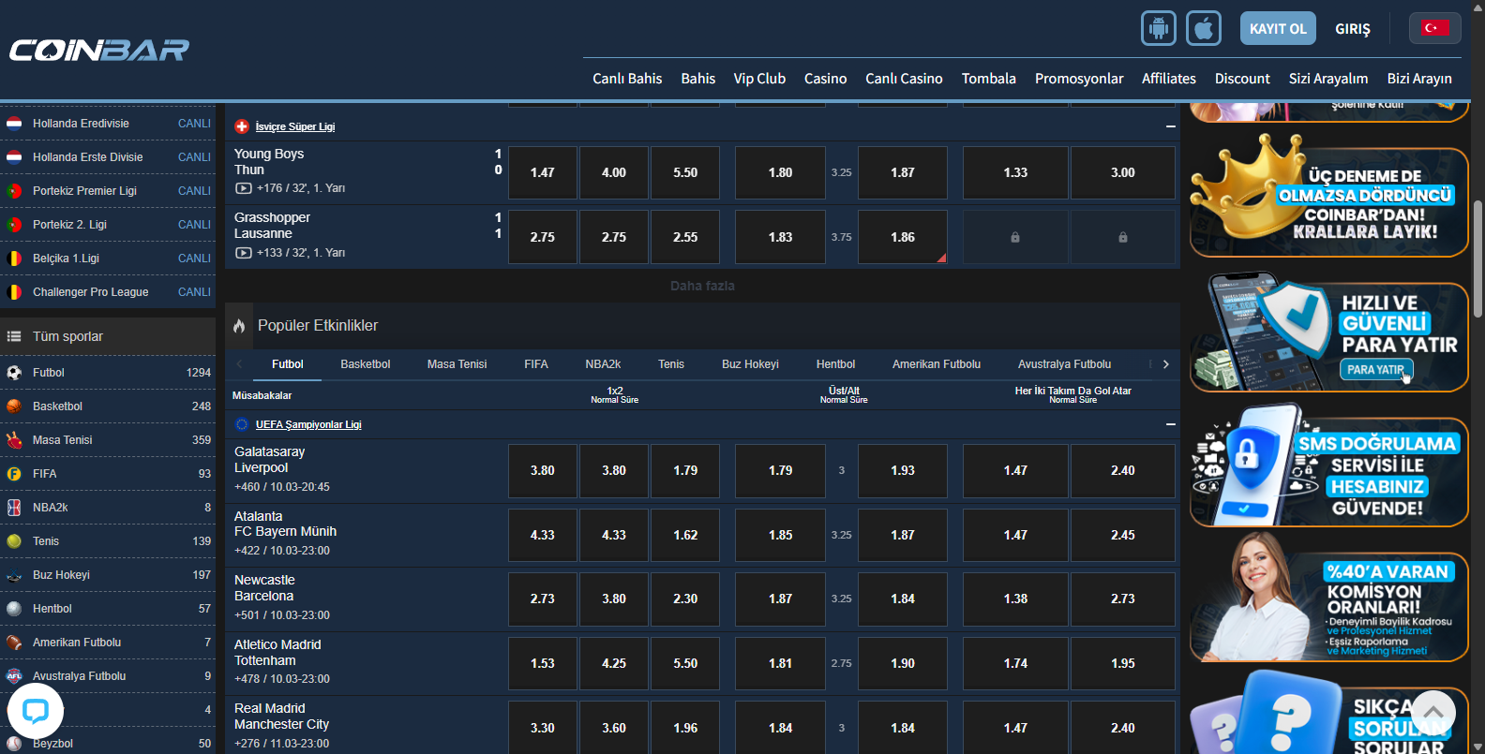The width and height of the screenshot is (1485, 754).
Task: Click the Swiss flag icon beside İsviçre Süper Ligi
Action: click(242, 126)
